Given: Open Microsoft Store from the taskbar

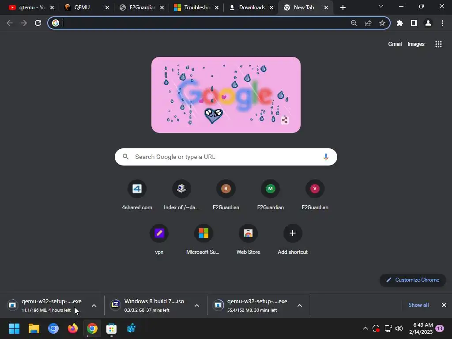Looking at the screenshot, I should pyautogui.click(x=111, y=328).
